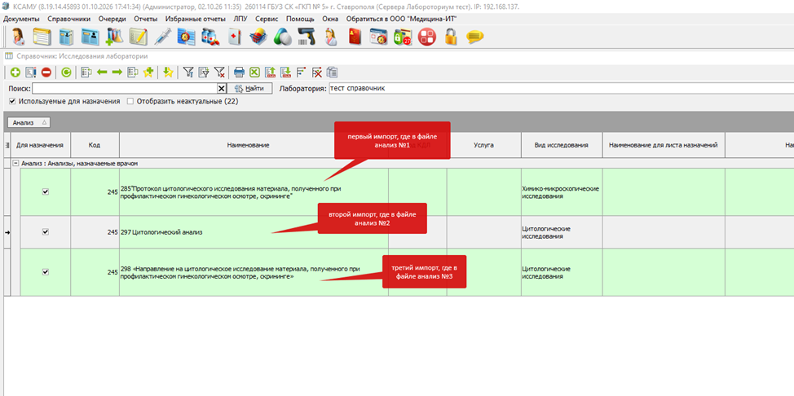Open the pills capsules icon
This screenshot has height=396, width=794.
tap(282, 37)
